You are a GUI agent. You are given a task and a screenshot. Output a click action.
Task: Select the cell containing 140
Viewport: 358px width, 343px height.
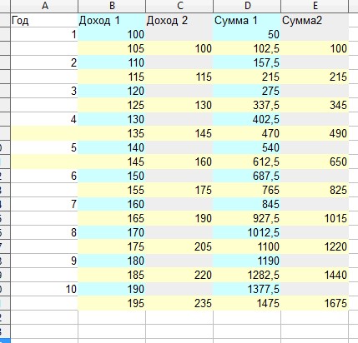pos(112,147)
